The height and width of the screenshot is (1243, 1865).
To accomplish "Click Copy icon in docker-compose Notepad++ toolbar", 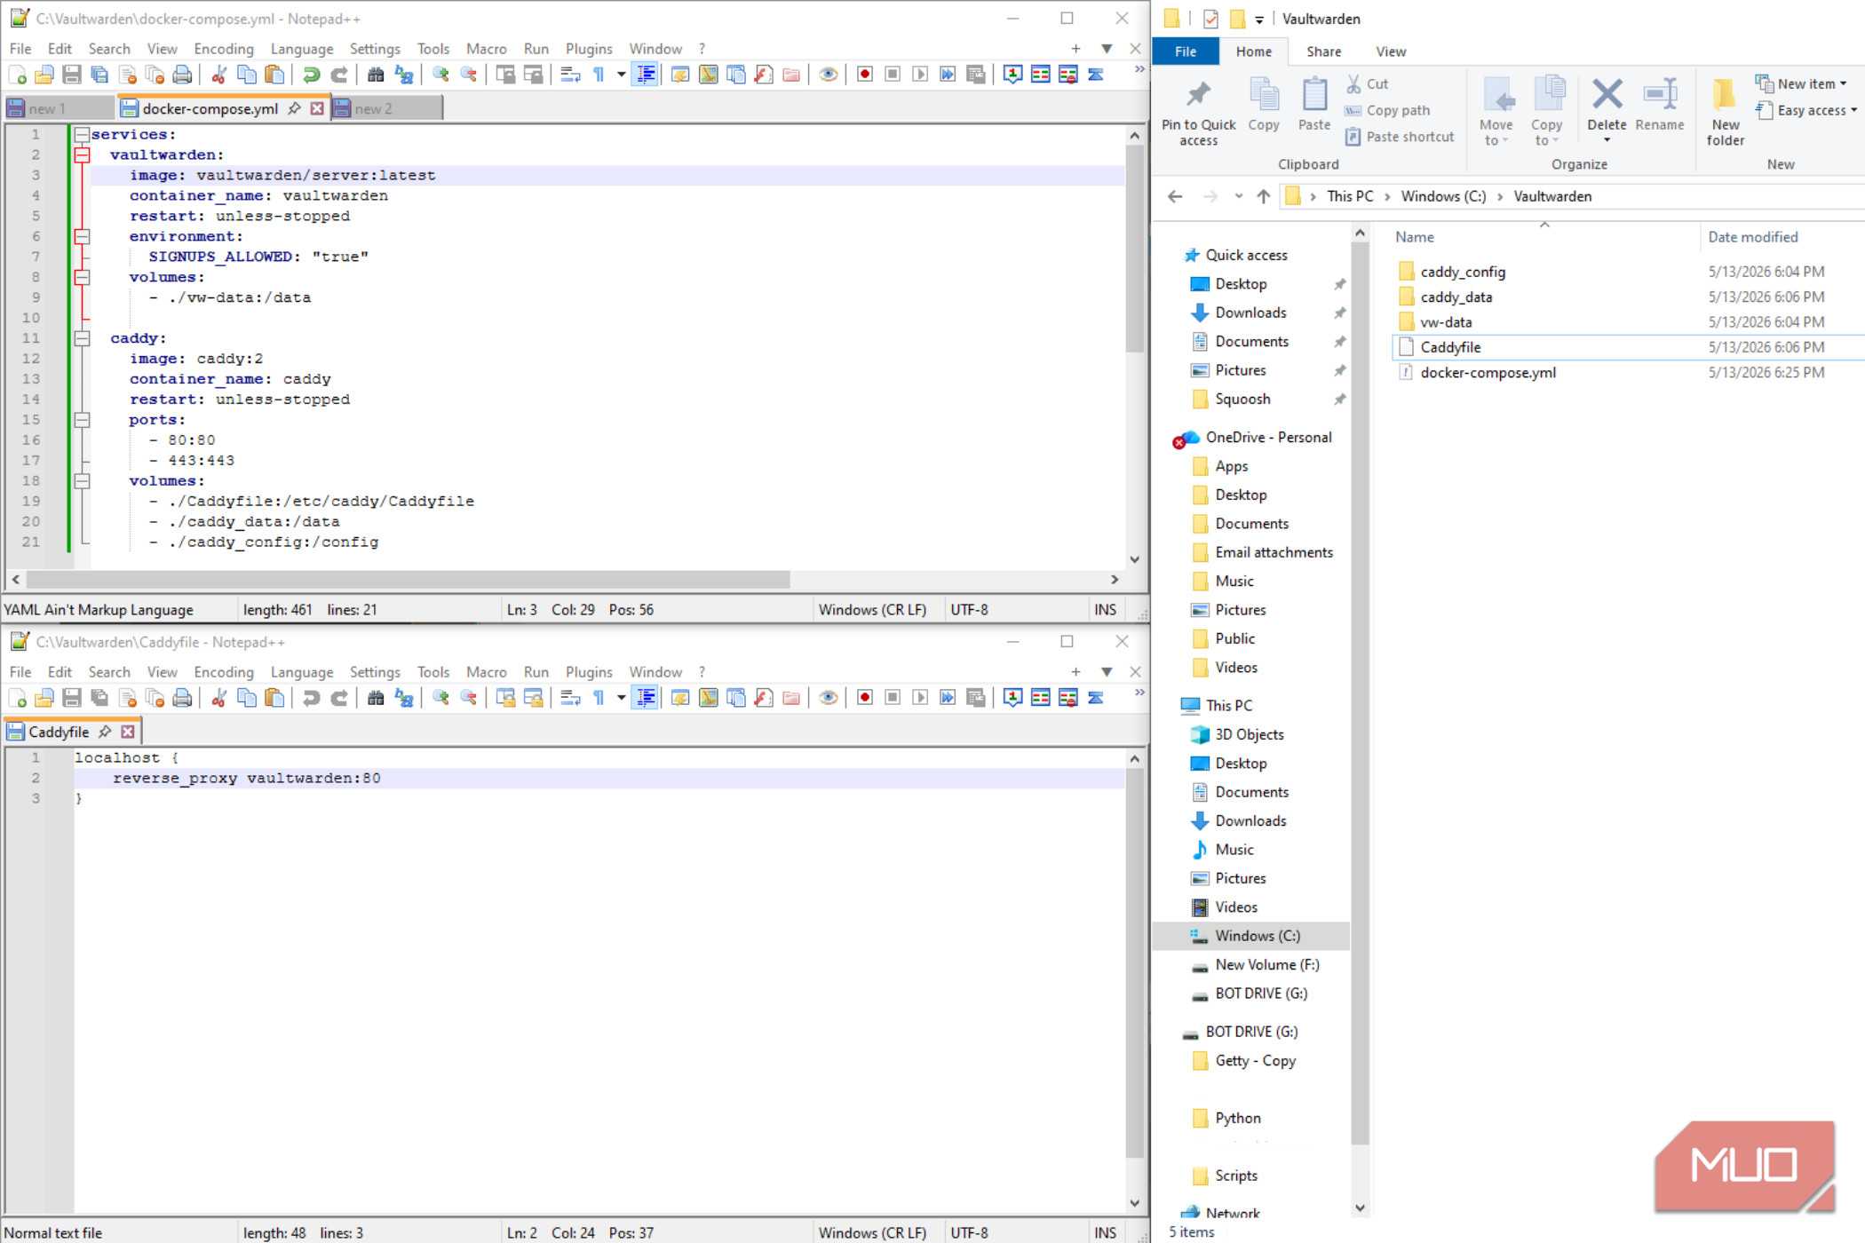I will pyautogui.click(x=247, y=75).
